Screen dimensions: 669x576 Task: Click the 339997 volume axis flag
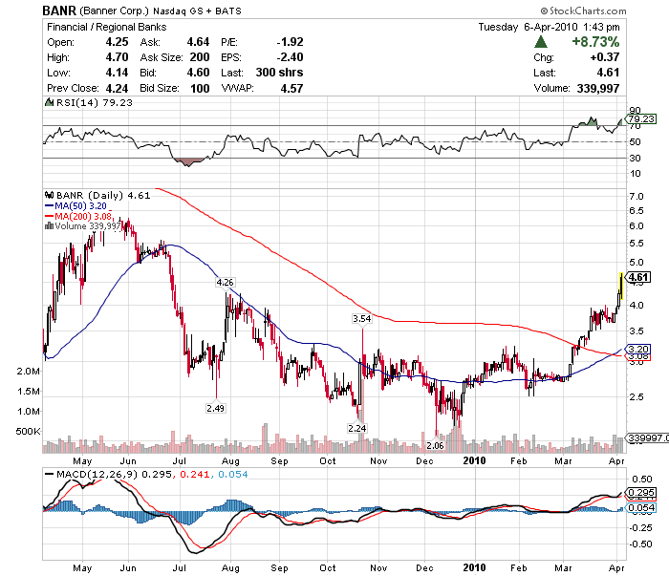647,437
